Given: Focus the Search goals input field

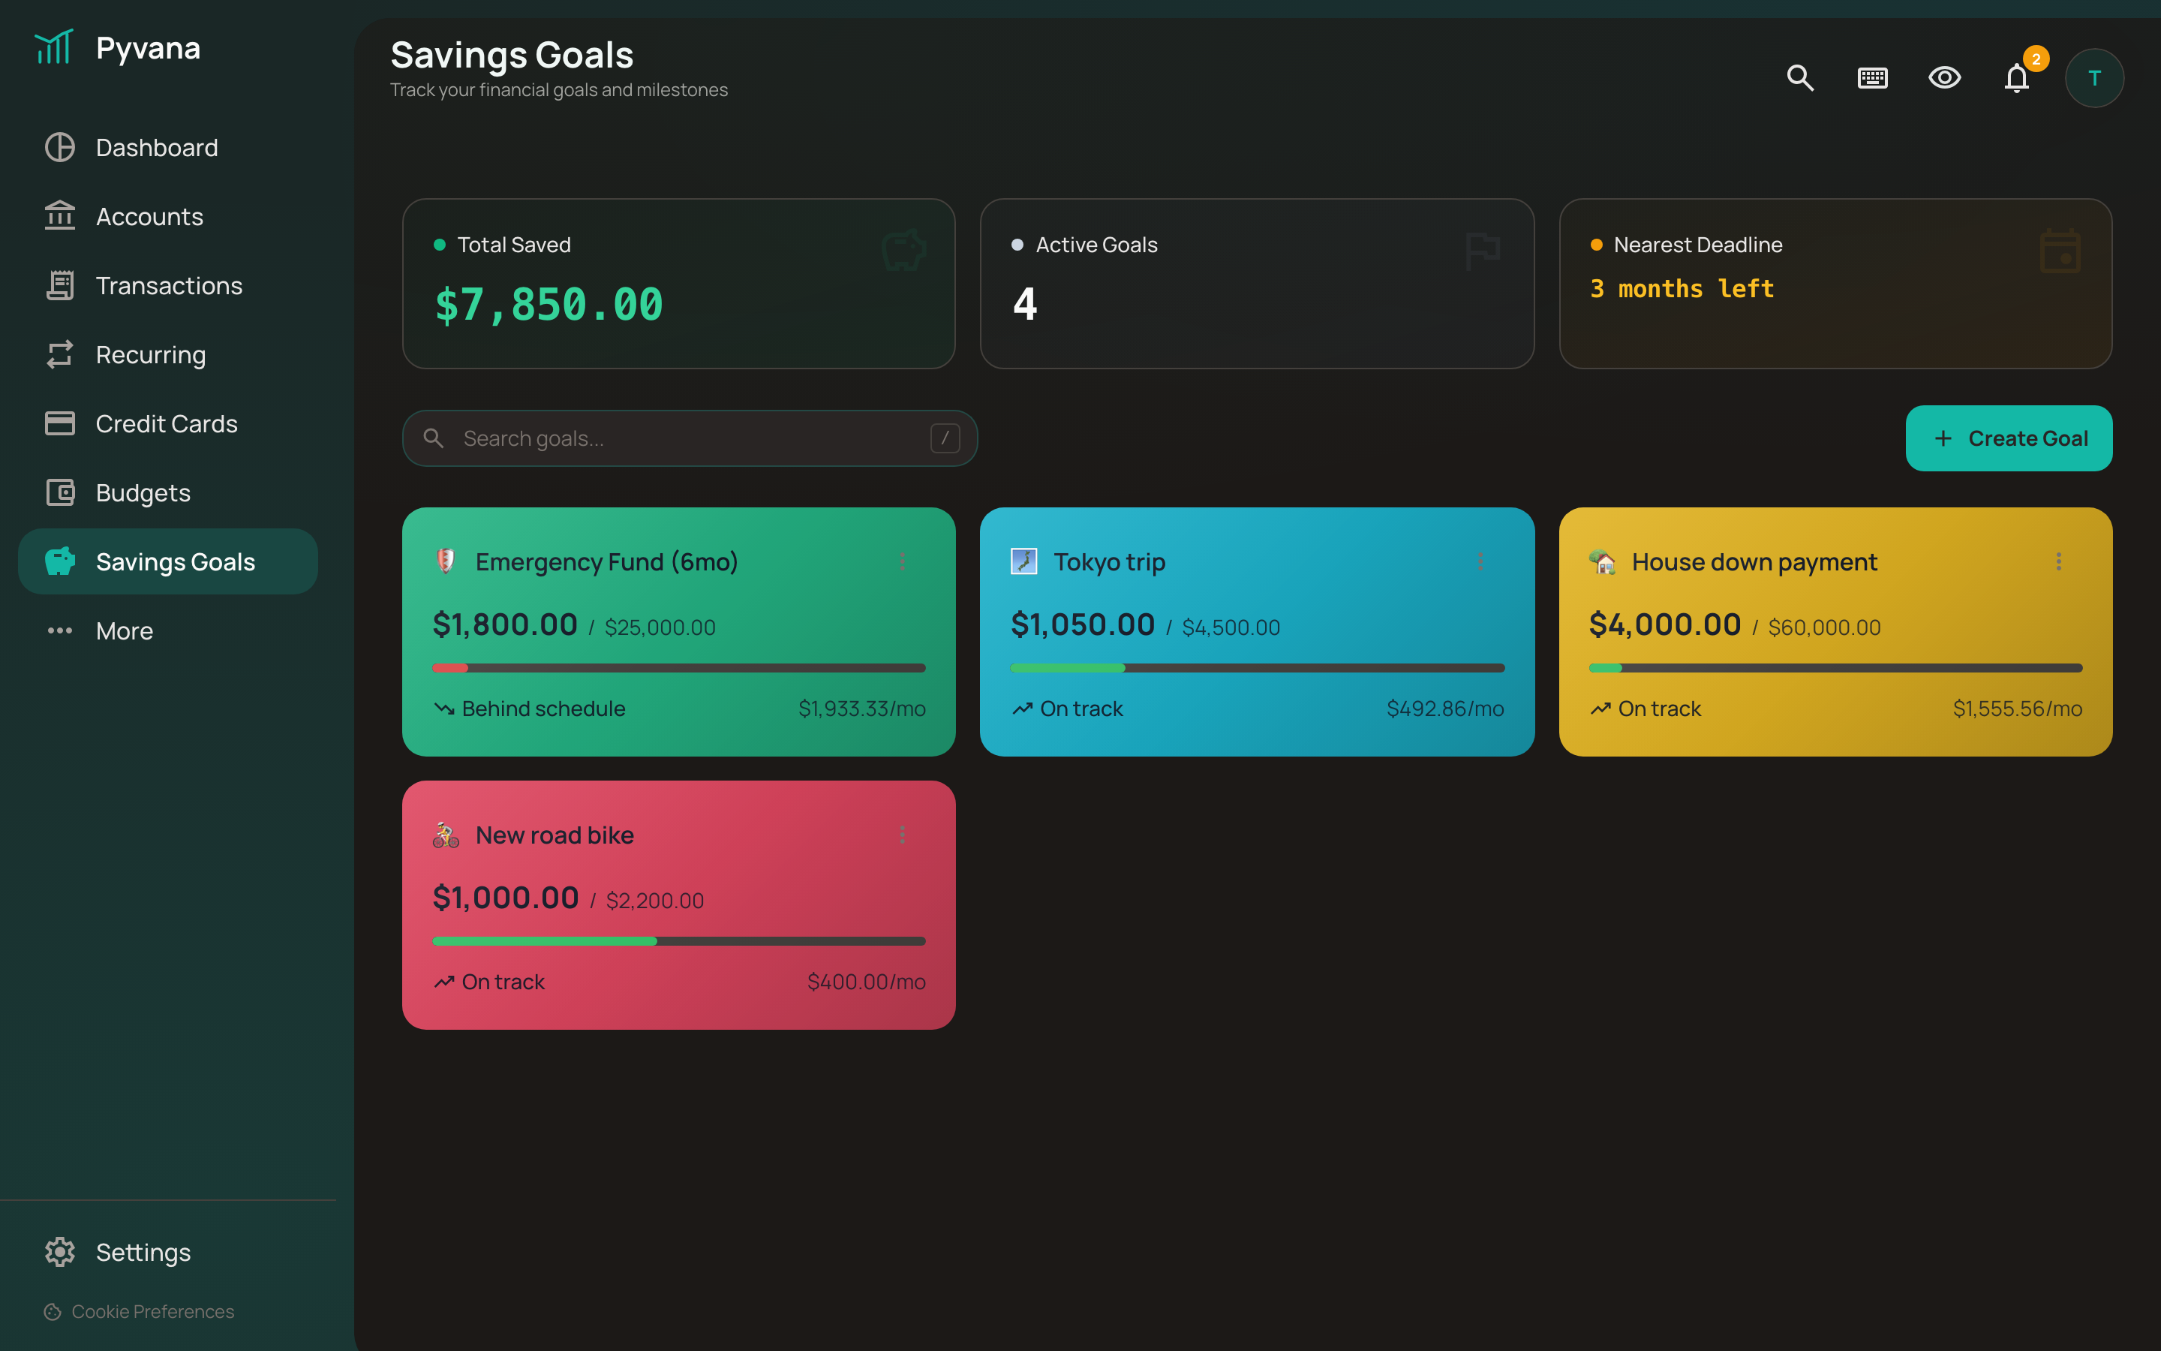Looking at the screenshot, I should pos(690,438).
